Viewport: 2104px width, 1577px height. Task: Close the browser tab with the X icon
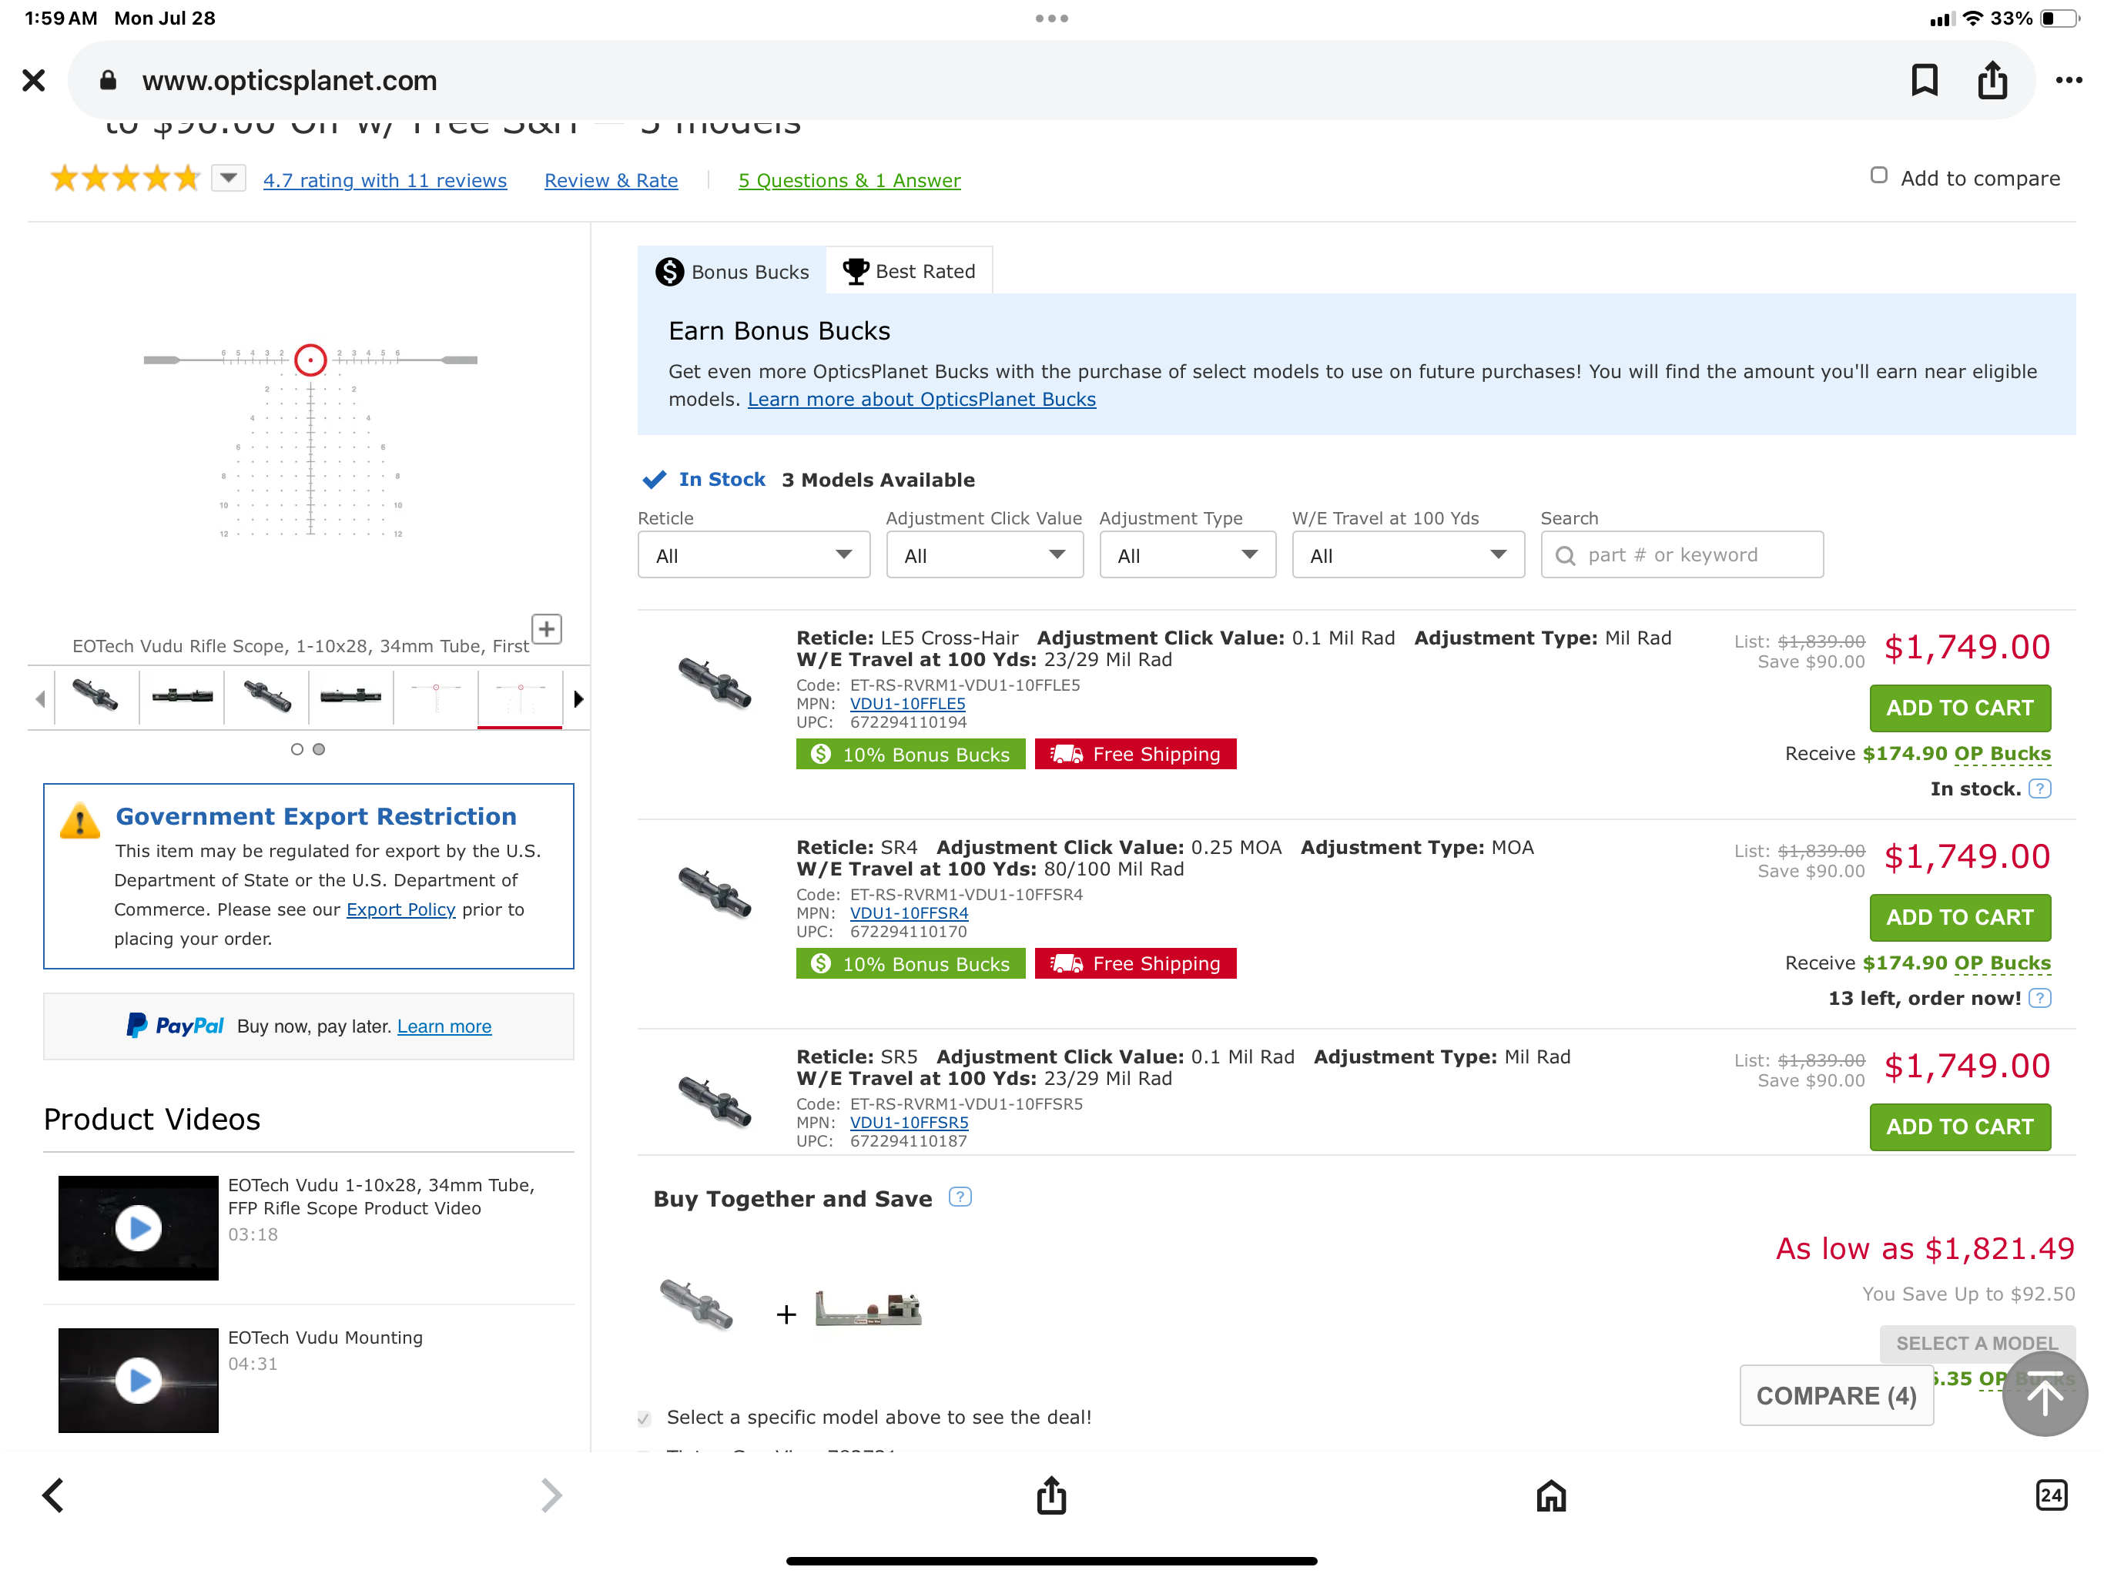[x=34, y=80]
